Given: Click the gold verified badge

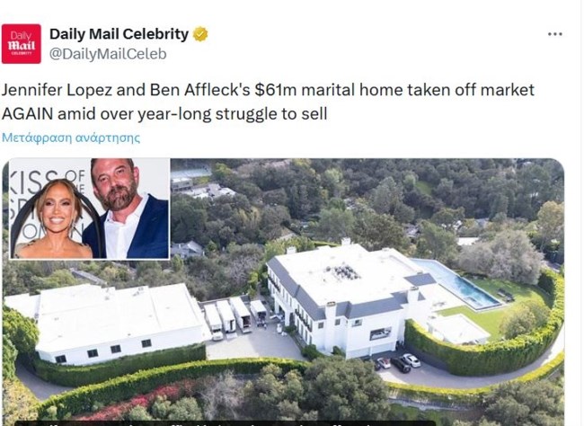Looking at the screenshot, I should coord(200,34).
